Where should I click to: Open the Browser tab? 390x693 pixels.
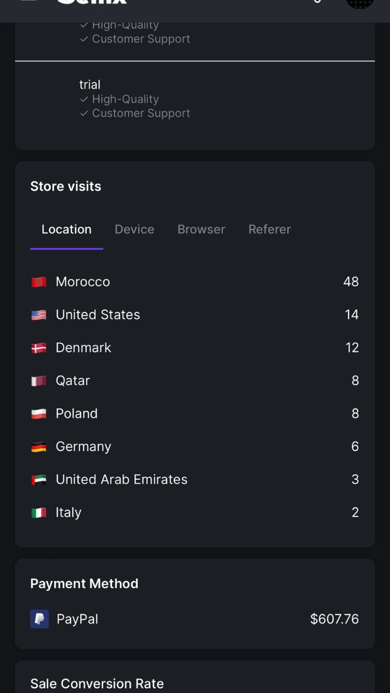201,230
